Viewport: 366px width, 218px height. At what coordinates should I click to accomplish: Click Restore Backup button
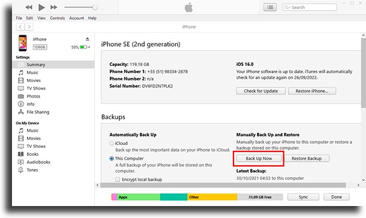point(307,158)
